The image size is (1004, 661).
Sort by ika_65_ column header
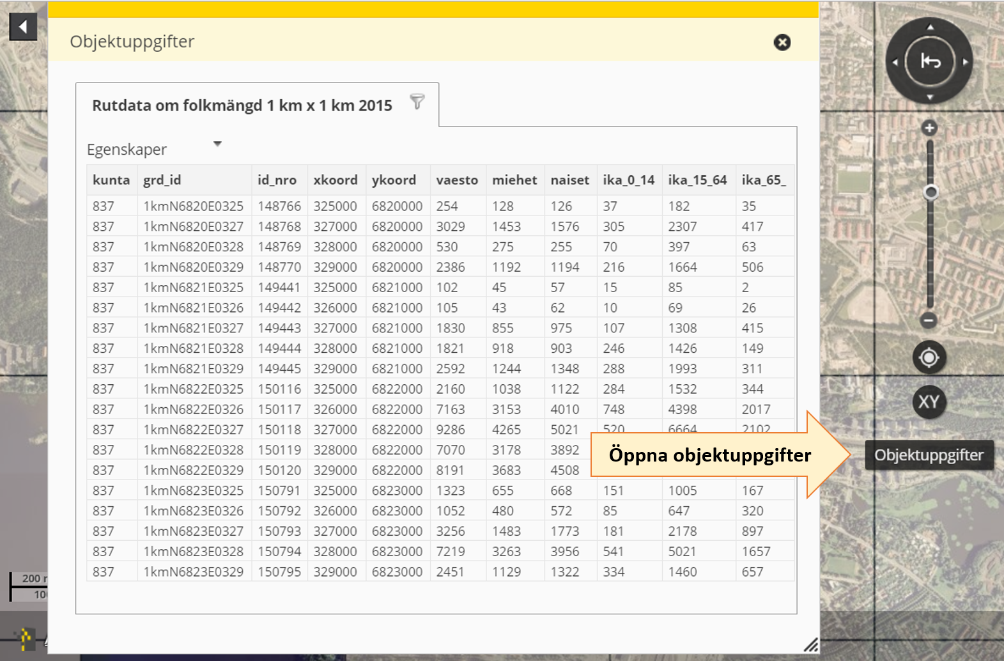(764, 180)
